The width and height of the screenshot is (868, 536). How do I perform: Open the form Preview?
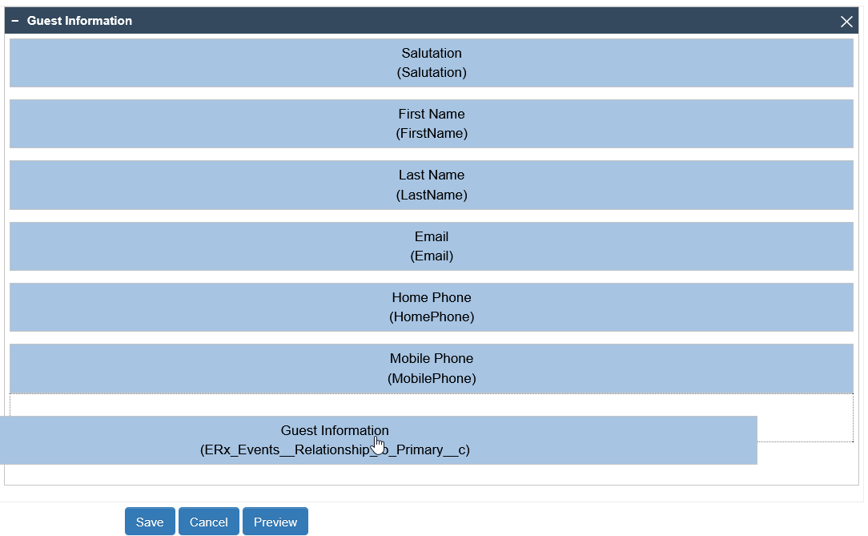[x=275, y=522]
